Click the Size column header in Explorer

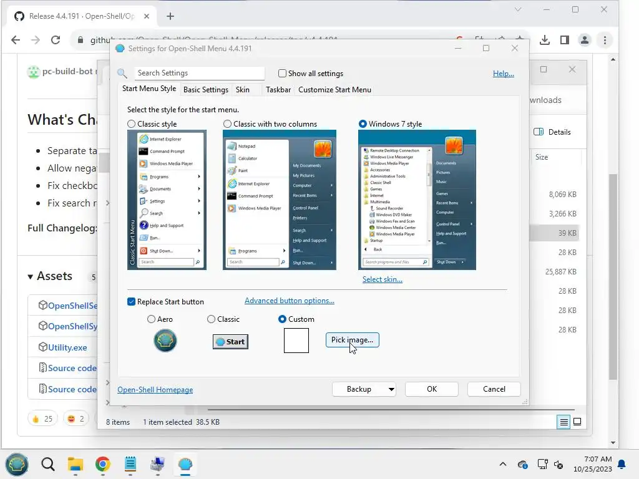coord(542,157)
